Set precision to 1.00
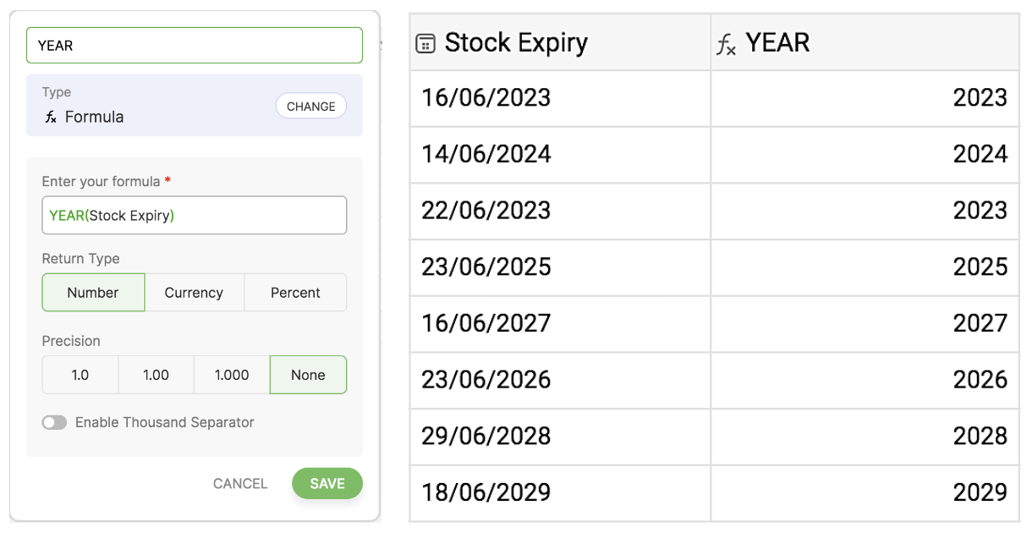This screenshot has height=533, width=1032. coord(156,375)
